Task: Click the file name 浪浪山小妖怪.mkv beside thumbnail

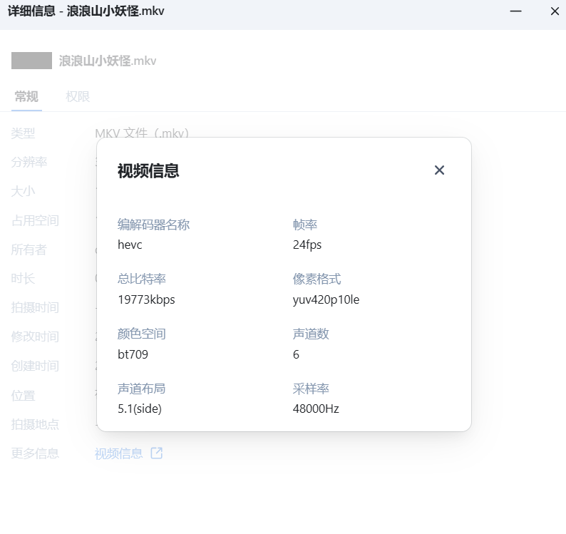Action: [108, 61]
